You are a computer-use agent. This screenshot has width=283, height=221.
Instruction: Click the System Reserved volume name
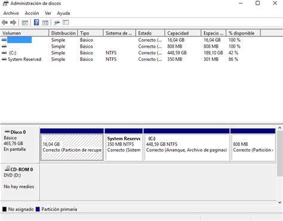point(24,59)
